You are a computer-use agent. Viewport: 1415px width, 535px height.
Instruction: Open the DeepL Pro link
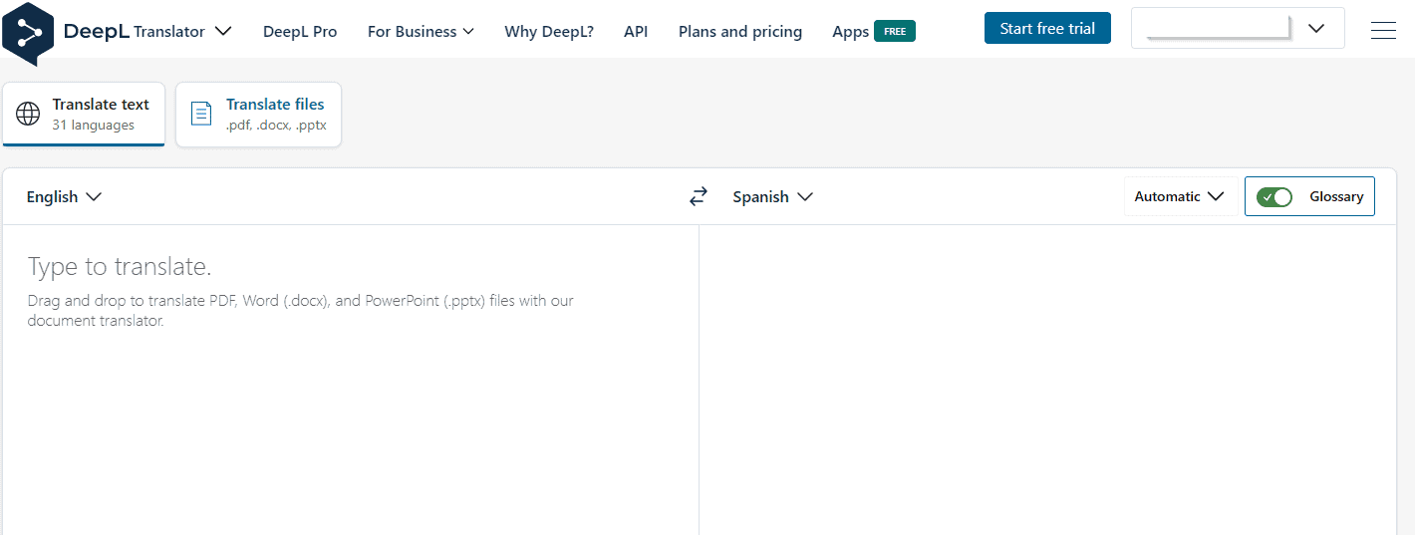pyautogui.click(x=300, y=31)
